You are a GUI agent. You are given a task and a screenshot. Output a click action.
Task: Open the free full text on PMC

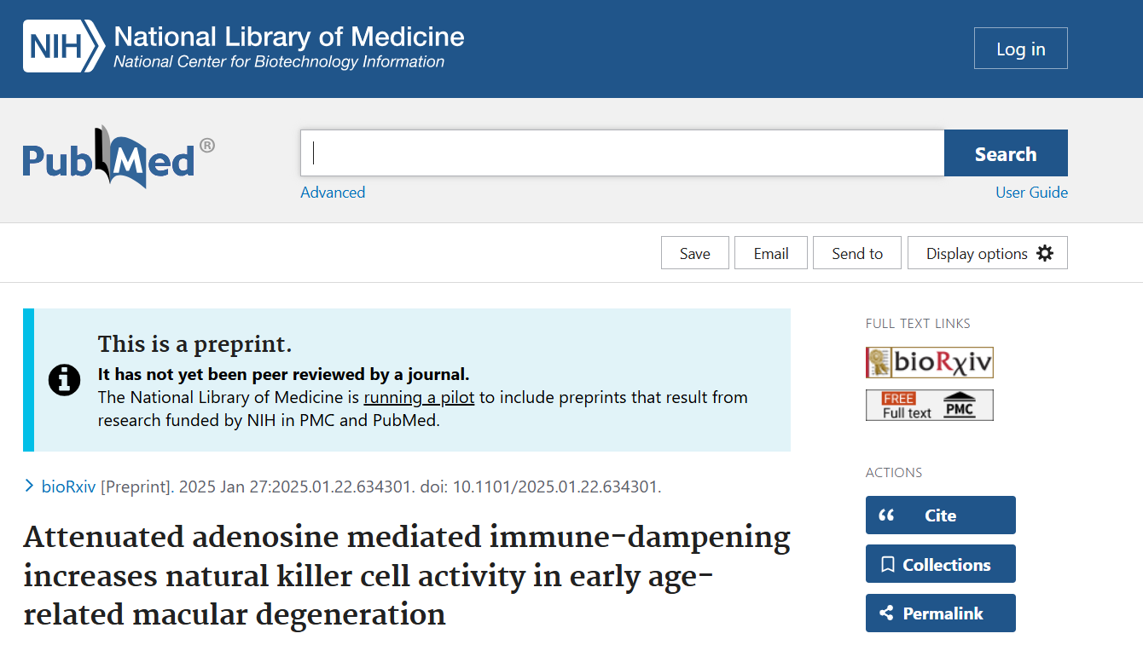[929, 405]
